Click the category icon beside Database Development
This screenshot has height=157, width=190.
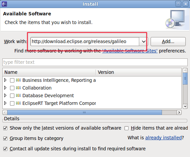click(x=18, y=96)
